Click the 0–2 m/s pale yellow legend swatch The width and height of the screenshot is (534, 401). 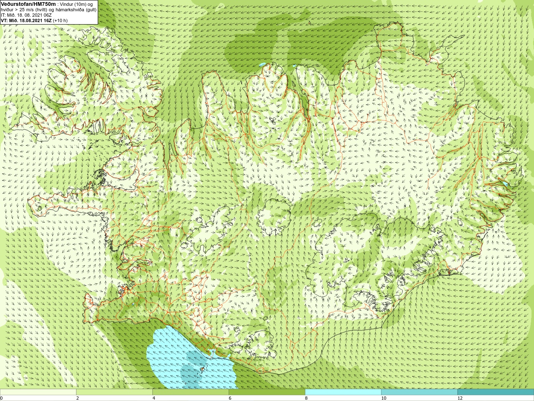click(38, 392)
